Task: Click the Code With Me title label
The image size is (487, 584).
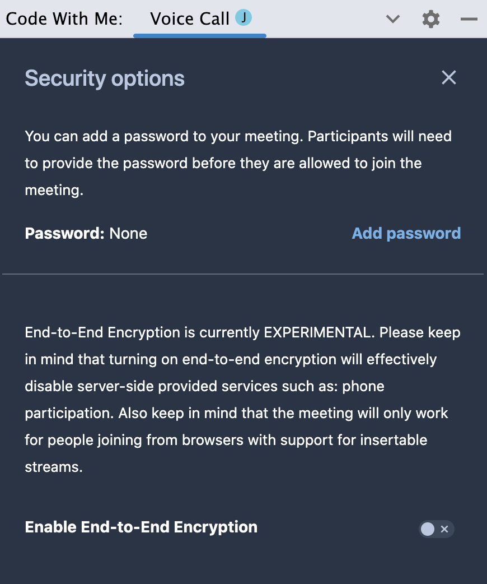Action: pyautogui.click(x=64, y=18)
